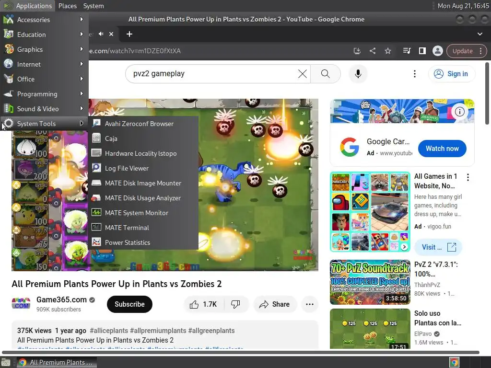Click the show desktop icon in bottom panel
The width and height of the screenshot is (491, 368).
pyautogui.click(x=6, y=362)
